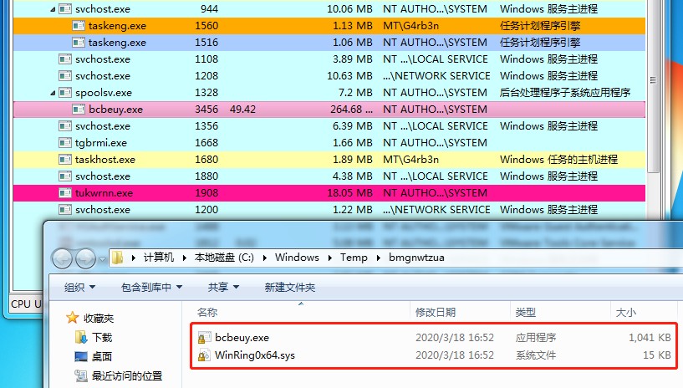Viewport: 683px width, 388px height.
Task: Select the WinRing0x64.sys file name
Action: [x=255, y=355]
